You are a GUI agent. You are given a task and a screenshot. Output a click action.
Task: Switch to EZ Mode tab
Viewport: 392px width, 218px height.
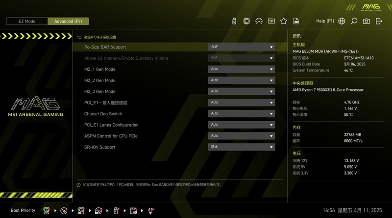point(27,22)
